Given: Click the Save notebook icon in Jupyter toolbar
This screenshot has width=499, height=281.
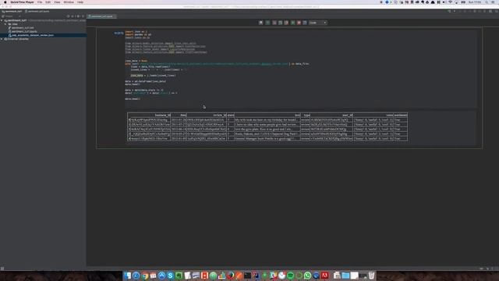Looking at the screenshot, I should [x=261, y=23].
